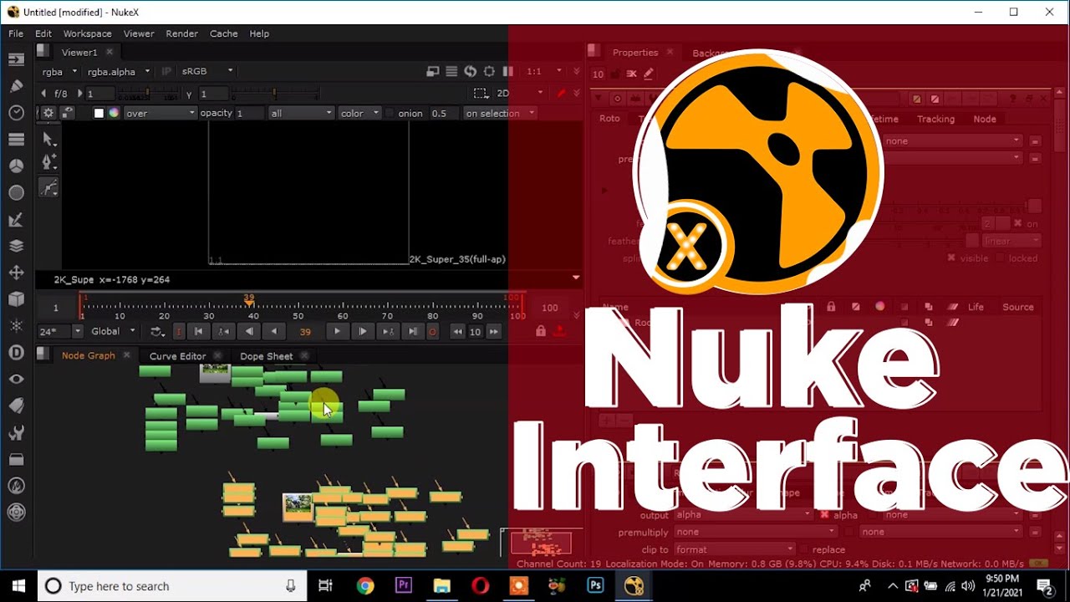Toggle the alpha checkbox beside output
1070x602 pixels.
click(x=824, y=515)
